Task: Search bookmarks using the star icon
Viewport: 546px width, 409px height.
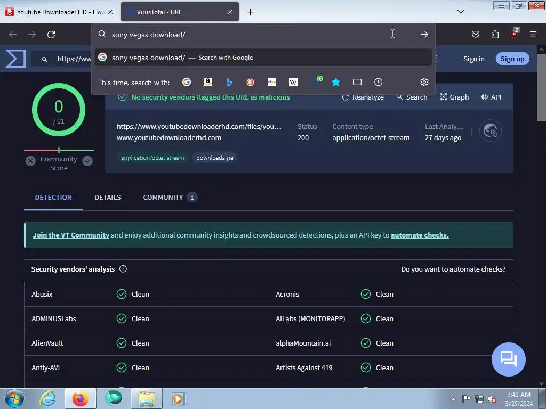Action: pos(336,82)
